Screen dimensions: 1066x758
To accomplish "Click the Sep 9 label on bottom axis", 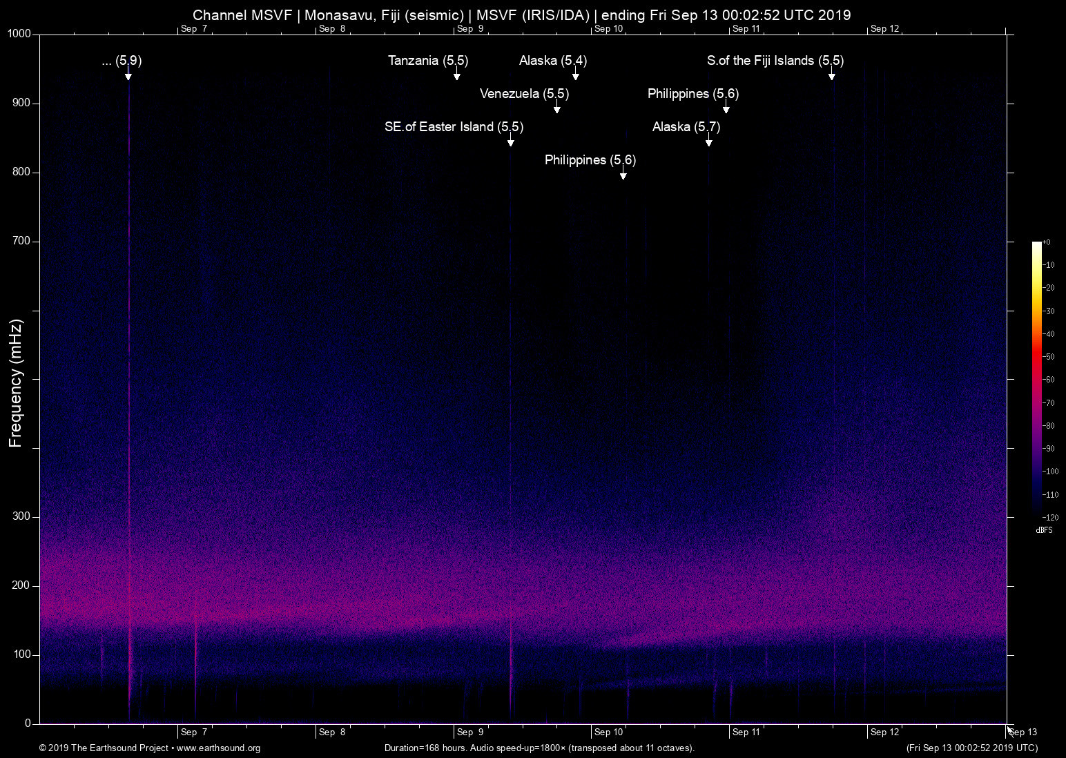I will 470,732.
